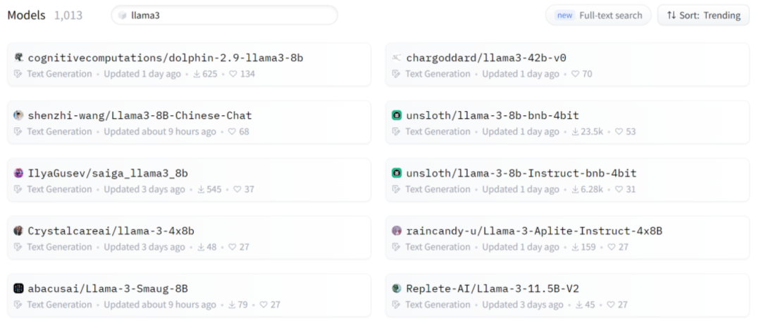Click the 1,013 models count
Image resolution: width=761 pixels, height=325 pixels.
68,15
